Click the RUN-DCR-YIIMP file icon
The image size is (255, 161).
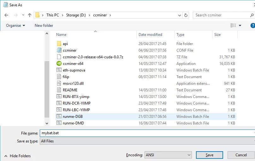(x=59, y=103)
